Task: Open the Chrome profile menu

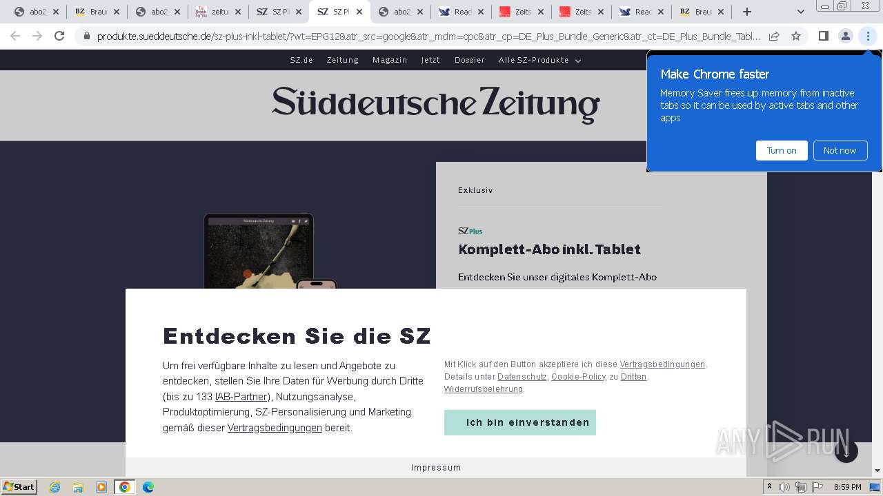Action: 845,36
